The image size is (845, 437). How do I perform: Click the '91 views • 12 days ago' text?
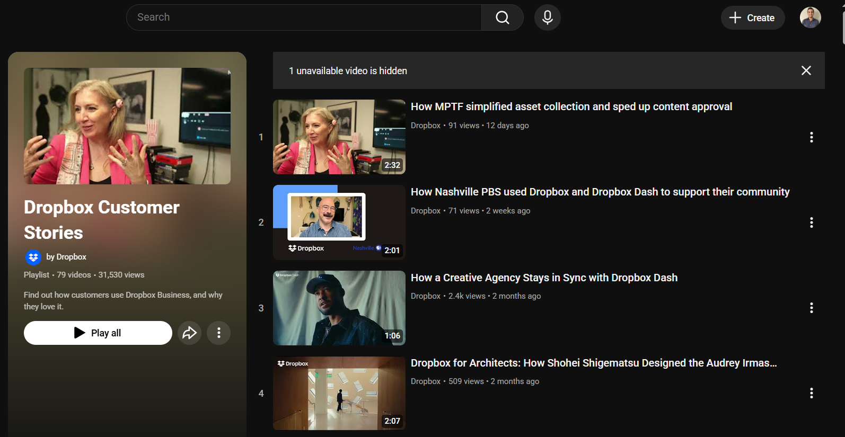click(x=489, y=126)
